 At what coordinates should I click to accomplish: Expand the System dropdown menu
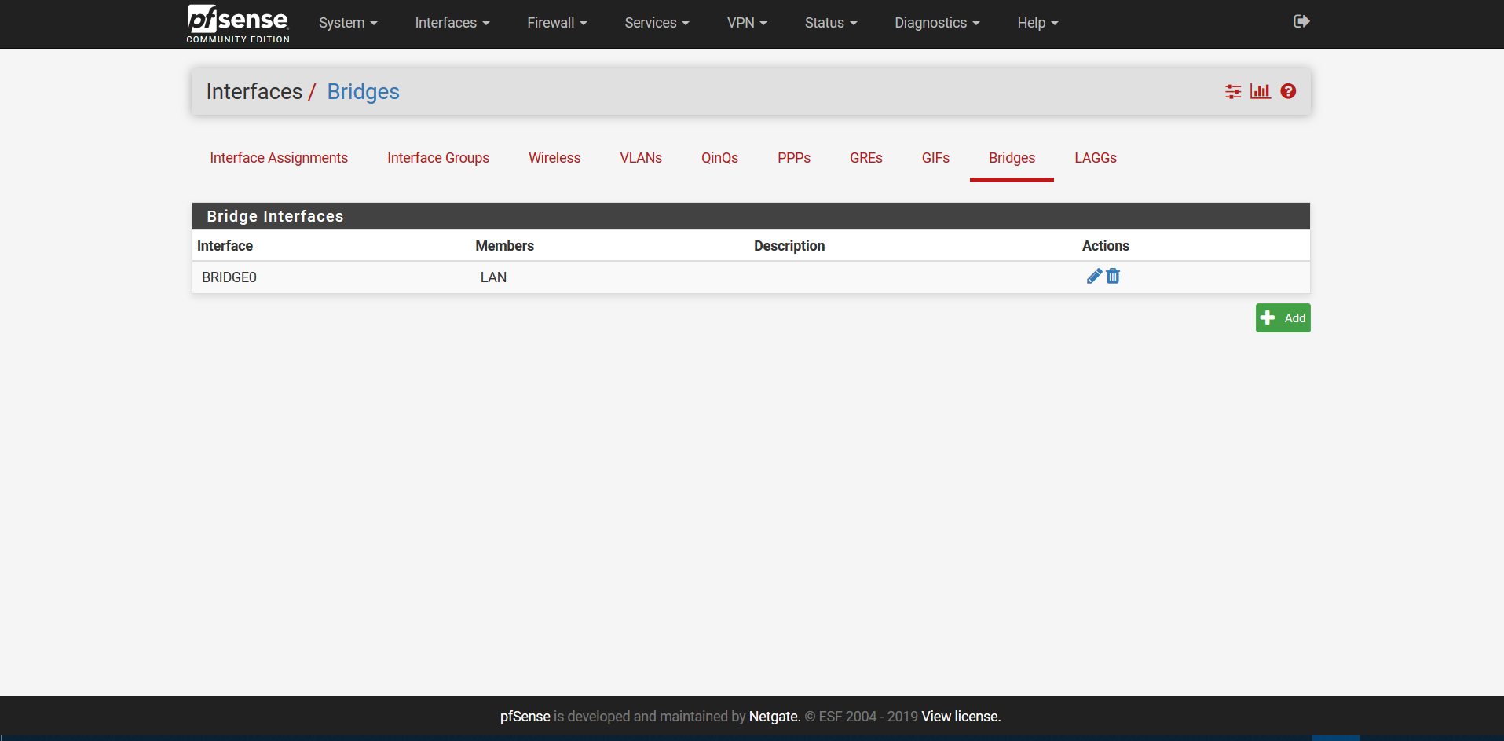pyautogui.click(x=348, y=23)
